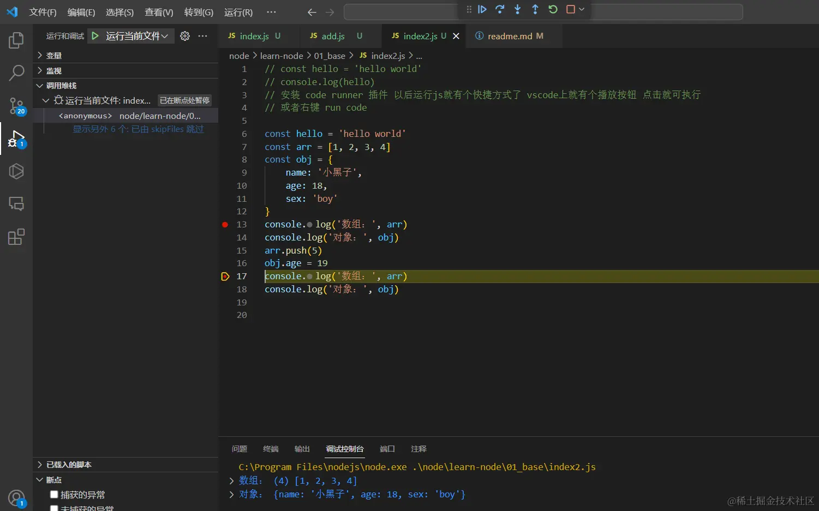Collapse the 运行当前文件 call stack session
Screen dimensions: 819x511
(46, 100)
